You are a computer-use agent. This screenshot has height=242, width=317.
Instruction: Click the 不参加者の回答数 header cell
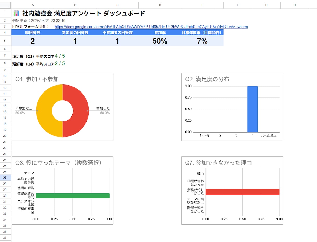[117, 32]
